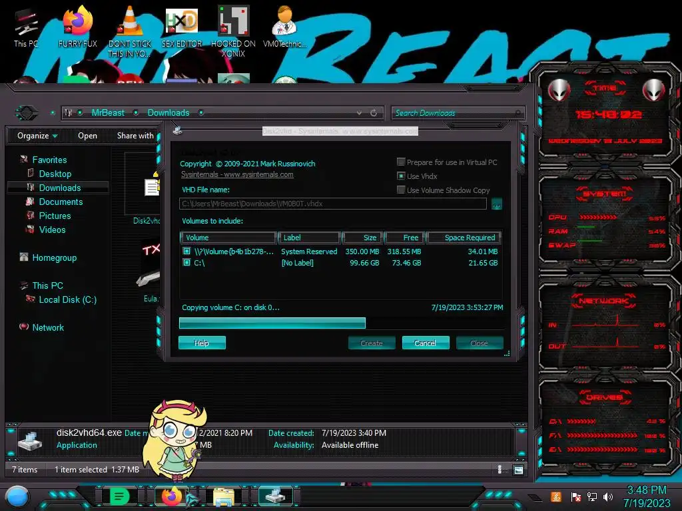682x511 pixels.
Task: Click Favorites heading in navigation pane
Action: (x=49, y=160)
